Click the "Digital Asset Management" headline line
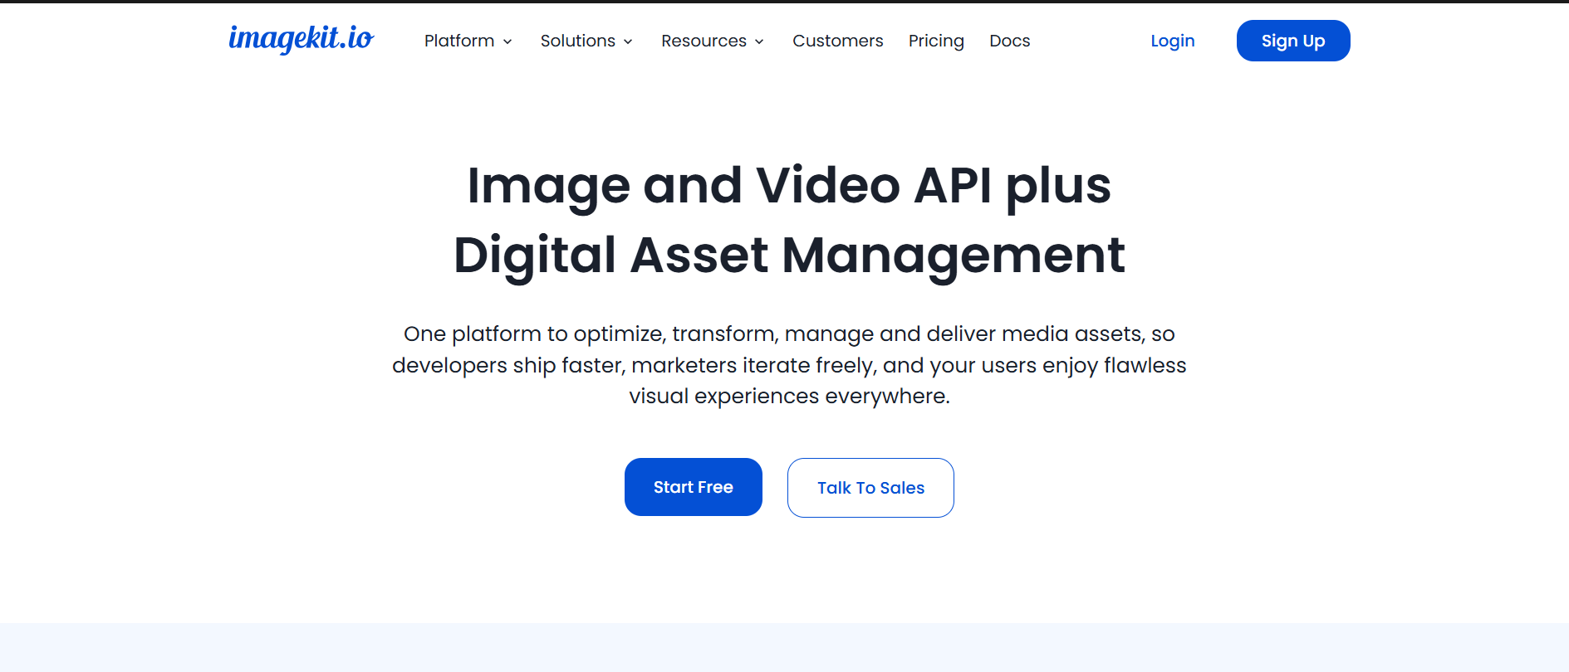Screen dimensions: 1569x672 click(788, 255)
